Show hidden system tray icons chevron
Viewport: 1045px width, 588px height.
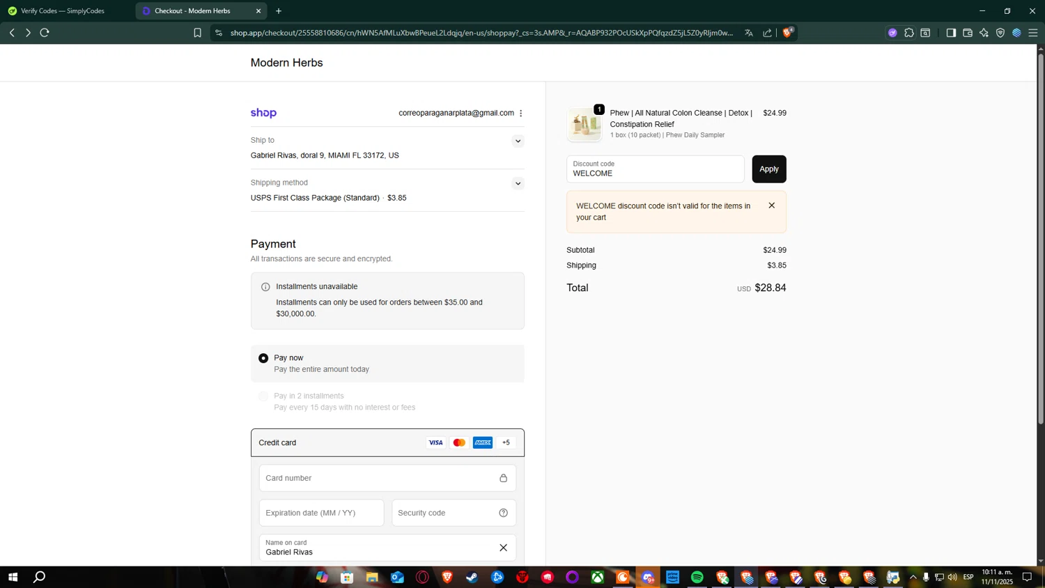[x=913, y=577]
